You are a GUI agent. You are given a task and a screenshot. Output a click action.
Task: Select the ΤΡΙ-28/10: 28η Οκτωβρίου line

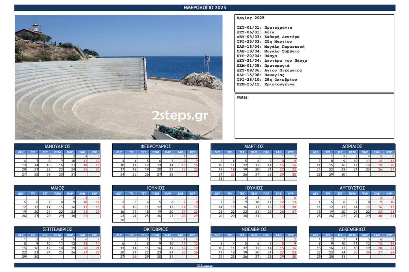[267, 80]
